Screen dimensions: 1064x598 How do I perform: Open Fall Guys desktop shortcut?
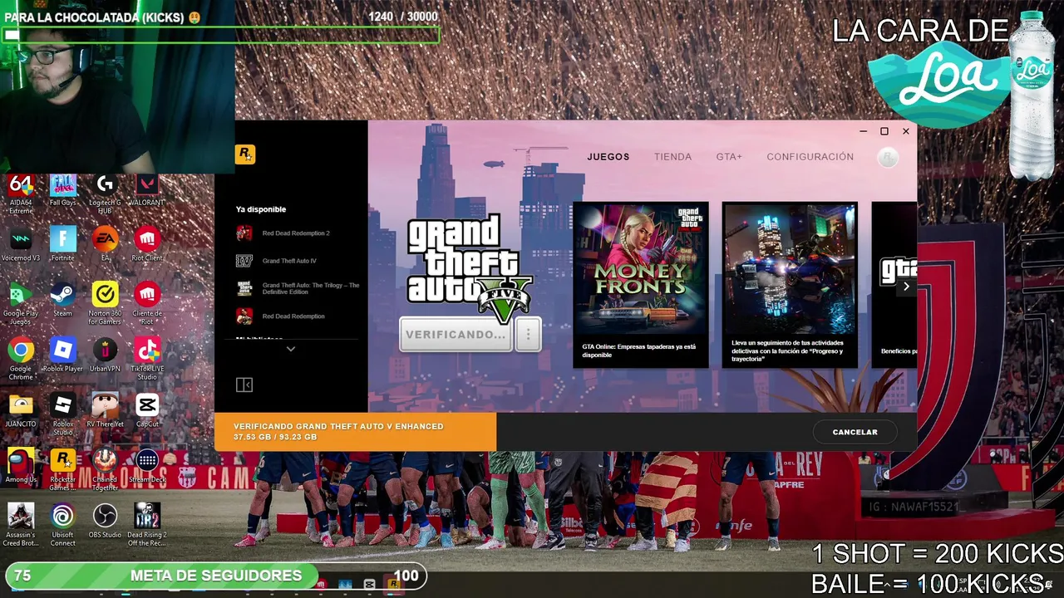tap(63, 191)
